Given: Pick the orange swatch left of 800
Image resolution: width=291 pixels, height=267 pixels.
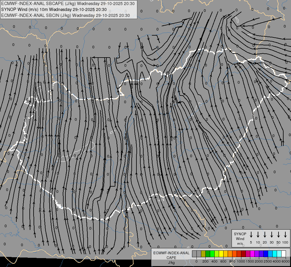Looking at the screenshot, I should point(230,254).
